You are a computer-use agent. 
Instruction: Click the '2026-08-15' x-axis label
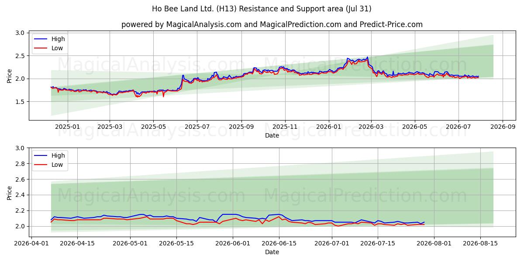(480, 244)
